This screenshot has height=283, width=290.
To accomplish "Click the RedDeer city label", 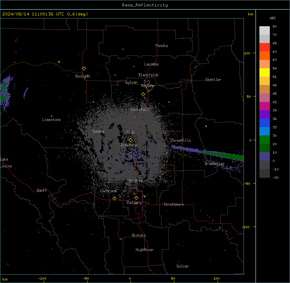I will point(148,86).
